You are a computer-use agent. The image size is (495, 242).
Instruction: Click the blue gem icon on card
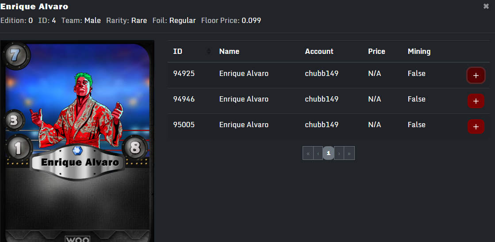pos(78,151)
